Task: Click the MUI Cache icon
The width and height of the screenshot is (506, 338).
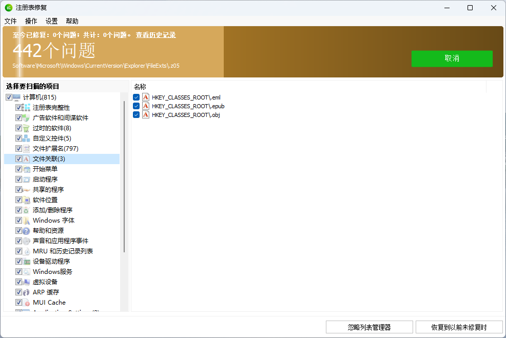Action: [27, 302]
